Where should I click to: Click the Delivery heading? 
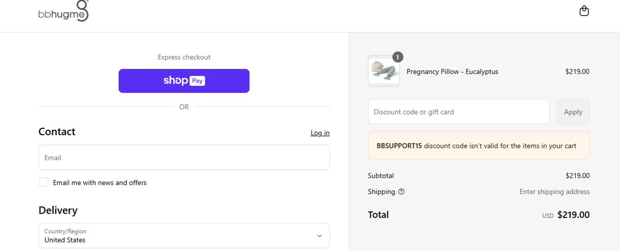point(58,210)
